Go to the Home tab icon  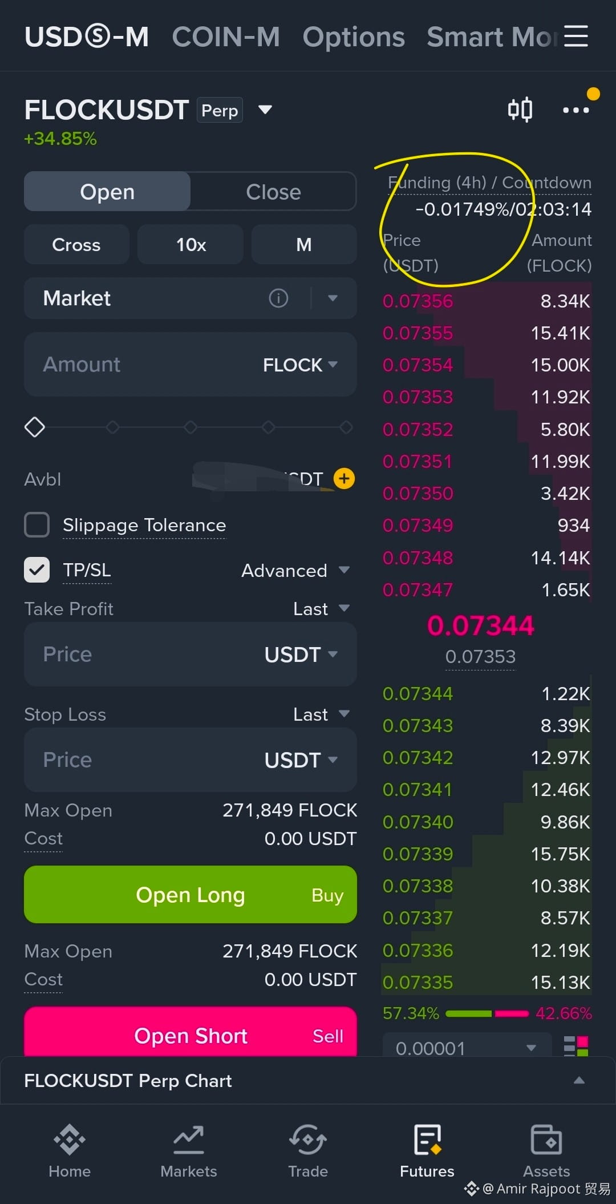(x=70, y=1140)
